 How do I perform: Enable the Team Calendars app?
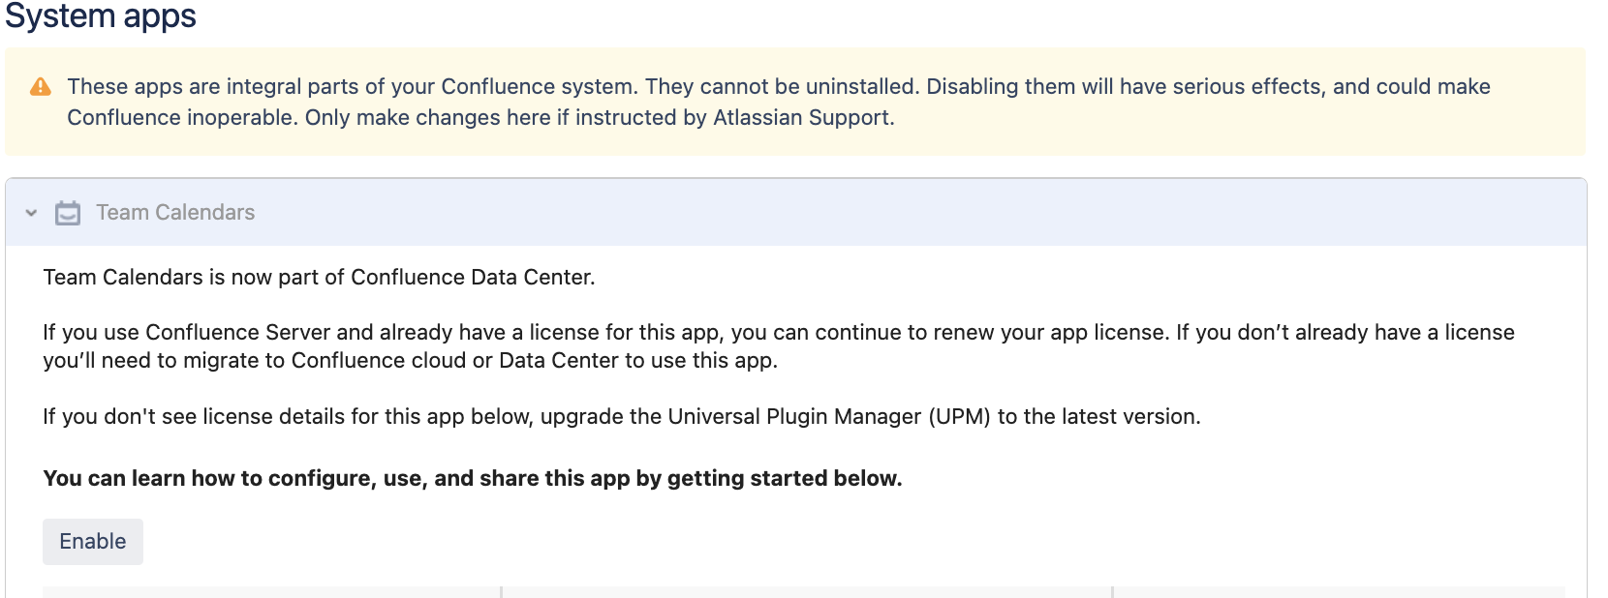click(92, 541)
